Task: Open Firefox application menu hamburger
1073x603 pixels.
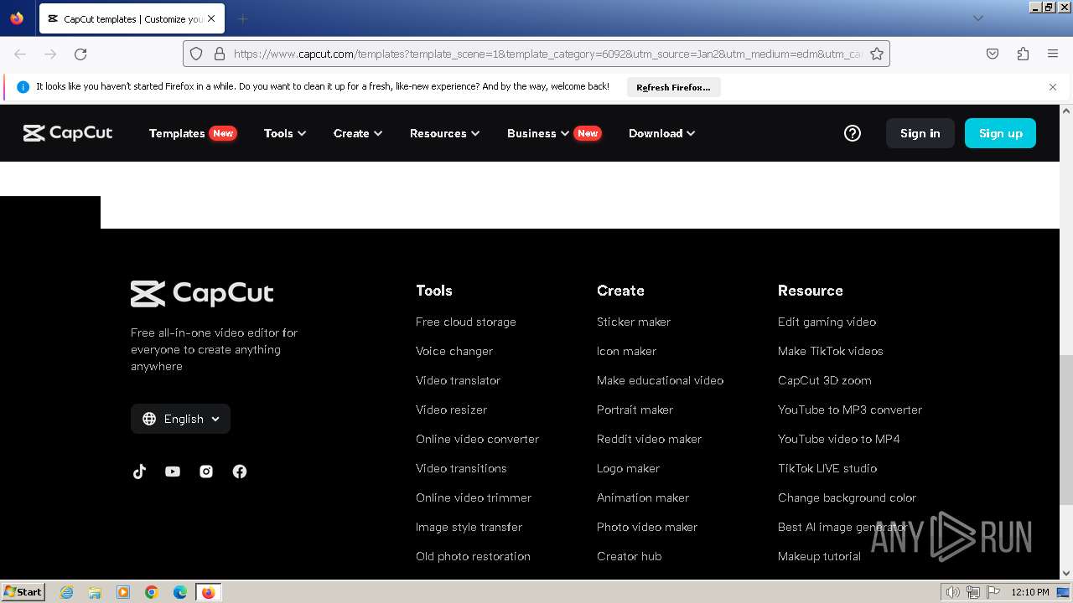Action: pos(1053,54)
